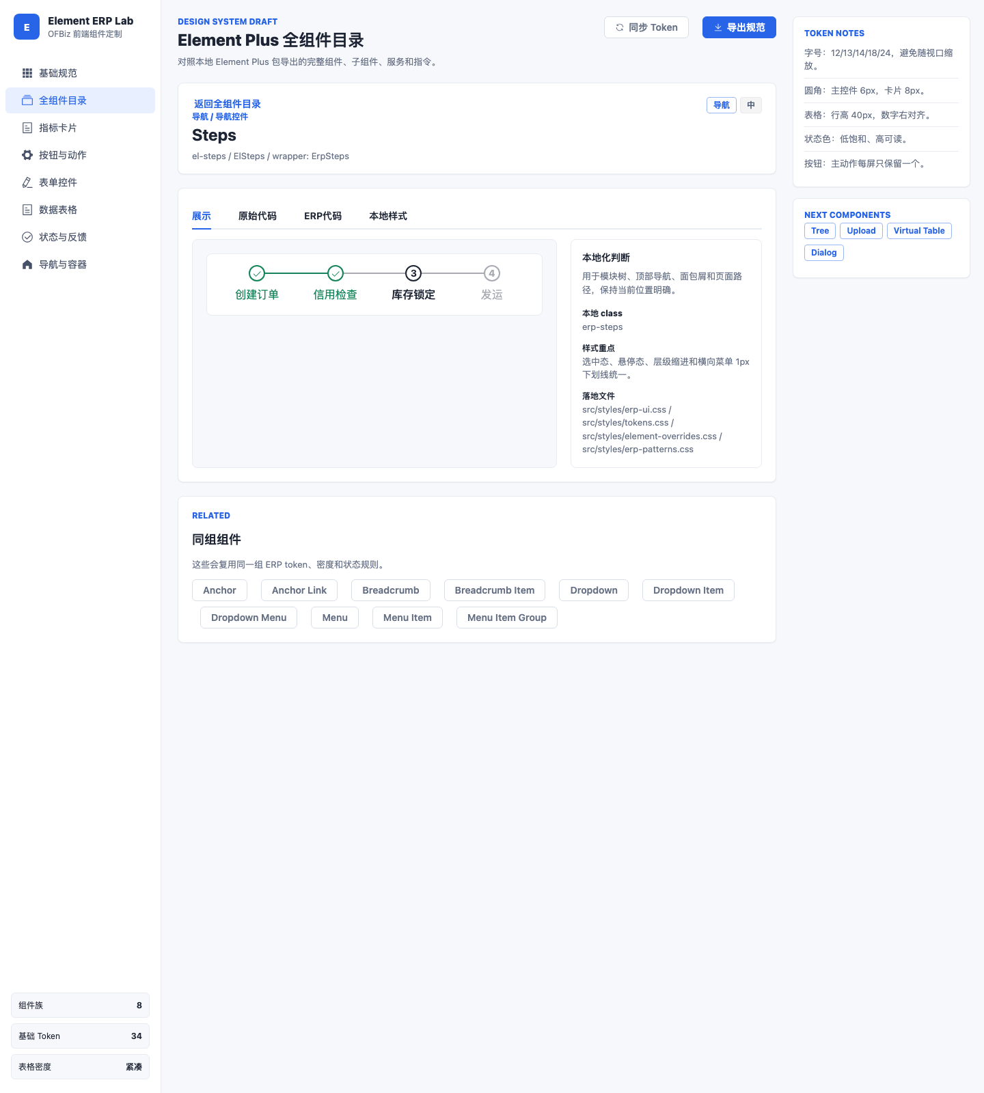Click the folder icon beside 全组件目录
The image size is (984, 1093).
(27, 100)
